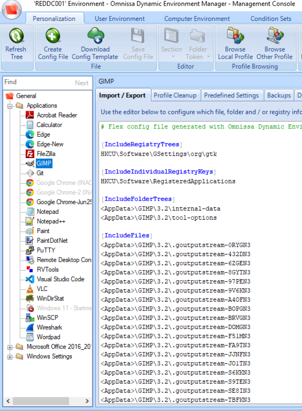
Task: Select the FileZilla icon in tree
Action: click(30, 154)
